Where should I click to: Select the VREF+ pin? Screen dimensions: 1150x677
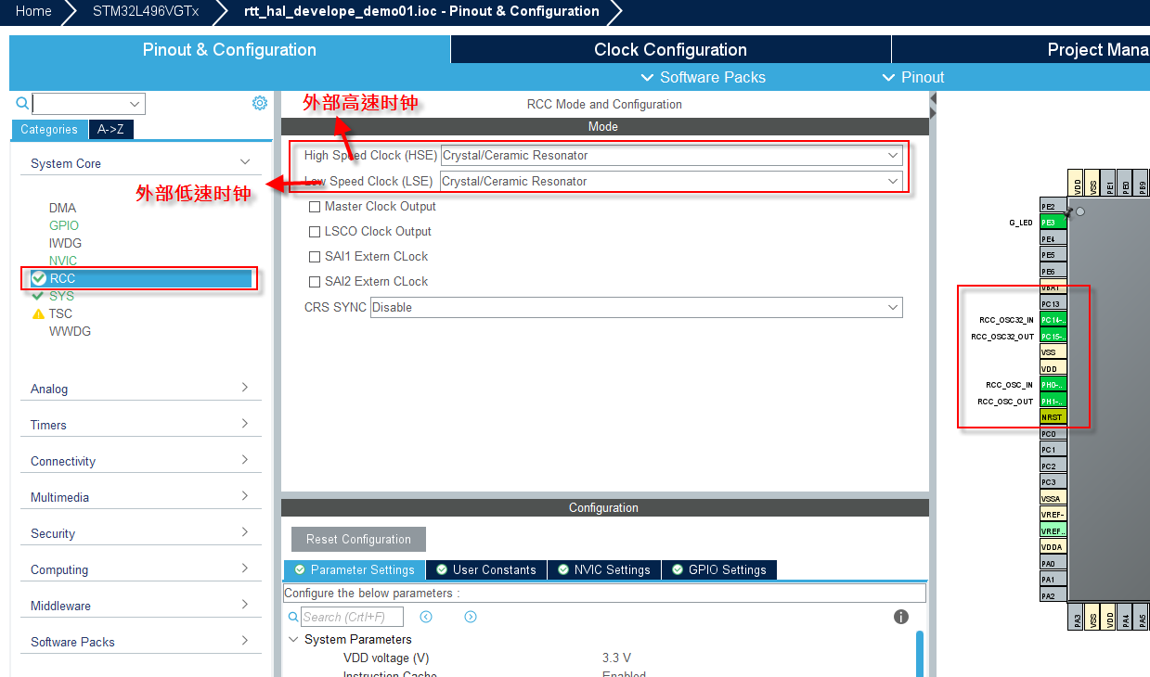[x=1053, y=530]
